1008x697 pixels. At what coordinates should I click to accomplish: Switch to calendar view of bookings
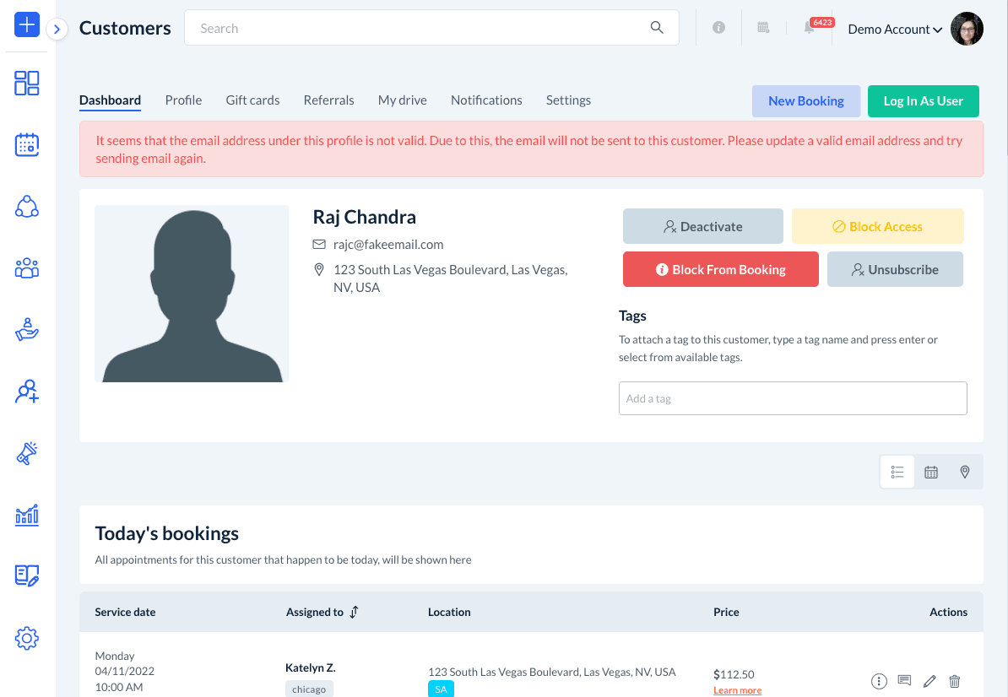[931, 473]
